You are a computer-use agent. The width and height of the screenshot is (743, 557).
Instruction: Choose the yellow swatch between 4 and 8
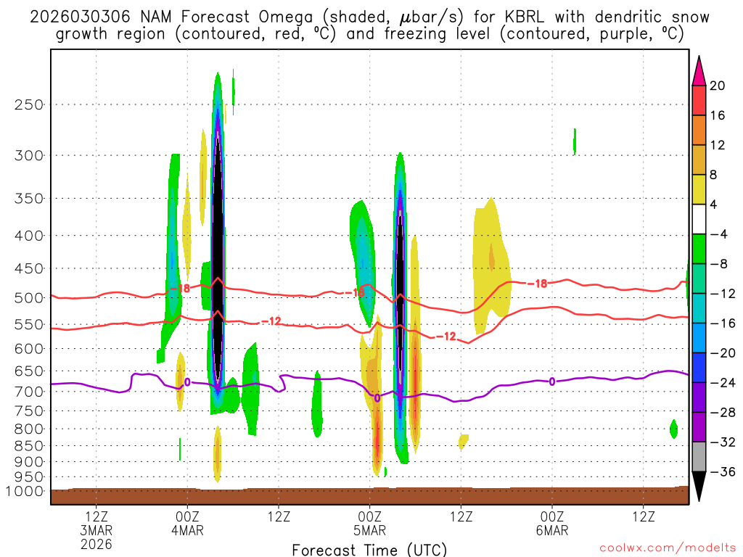coord(699,189)
